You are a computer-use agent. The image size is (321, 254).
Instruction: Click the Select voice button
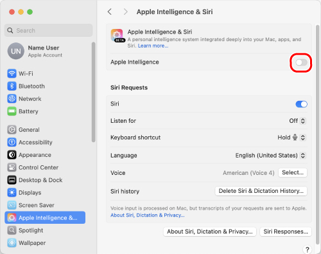(293, 172)
